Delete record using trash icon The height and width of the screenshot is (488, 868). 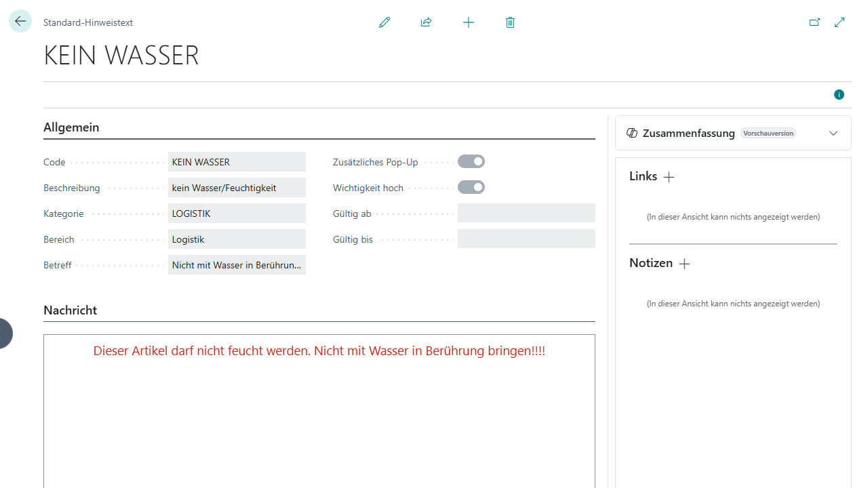click(x=511, y=22)
